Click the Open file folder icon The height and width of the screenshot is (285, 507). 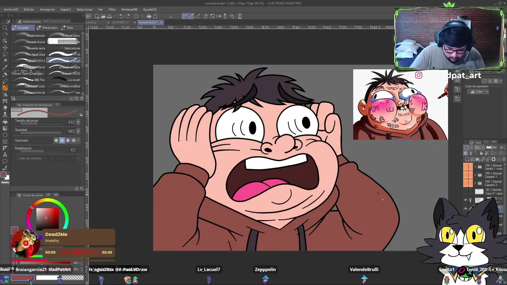point(103,16)
